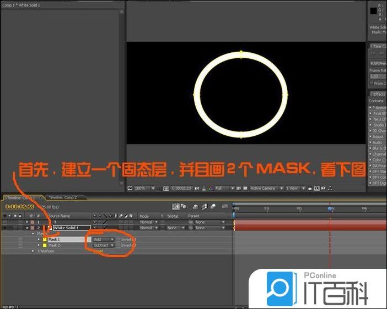The height and width of the screenshot is (309, 387).
Task: Expand layer 1 properties triangle
Action: tap(27, 222)
